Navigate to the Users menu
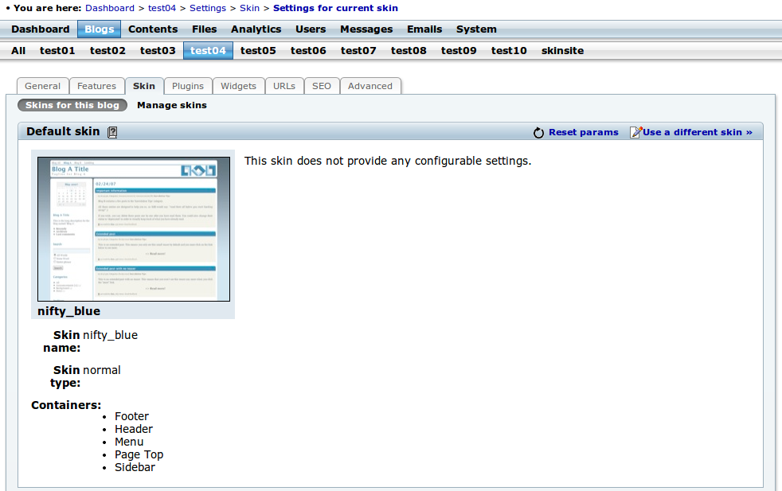Image resolution: width=782 pixels, height=491 pixels. coord(311,29)
